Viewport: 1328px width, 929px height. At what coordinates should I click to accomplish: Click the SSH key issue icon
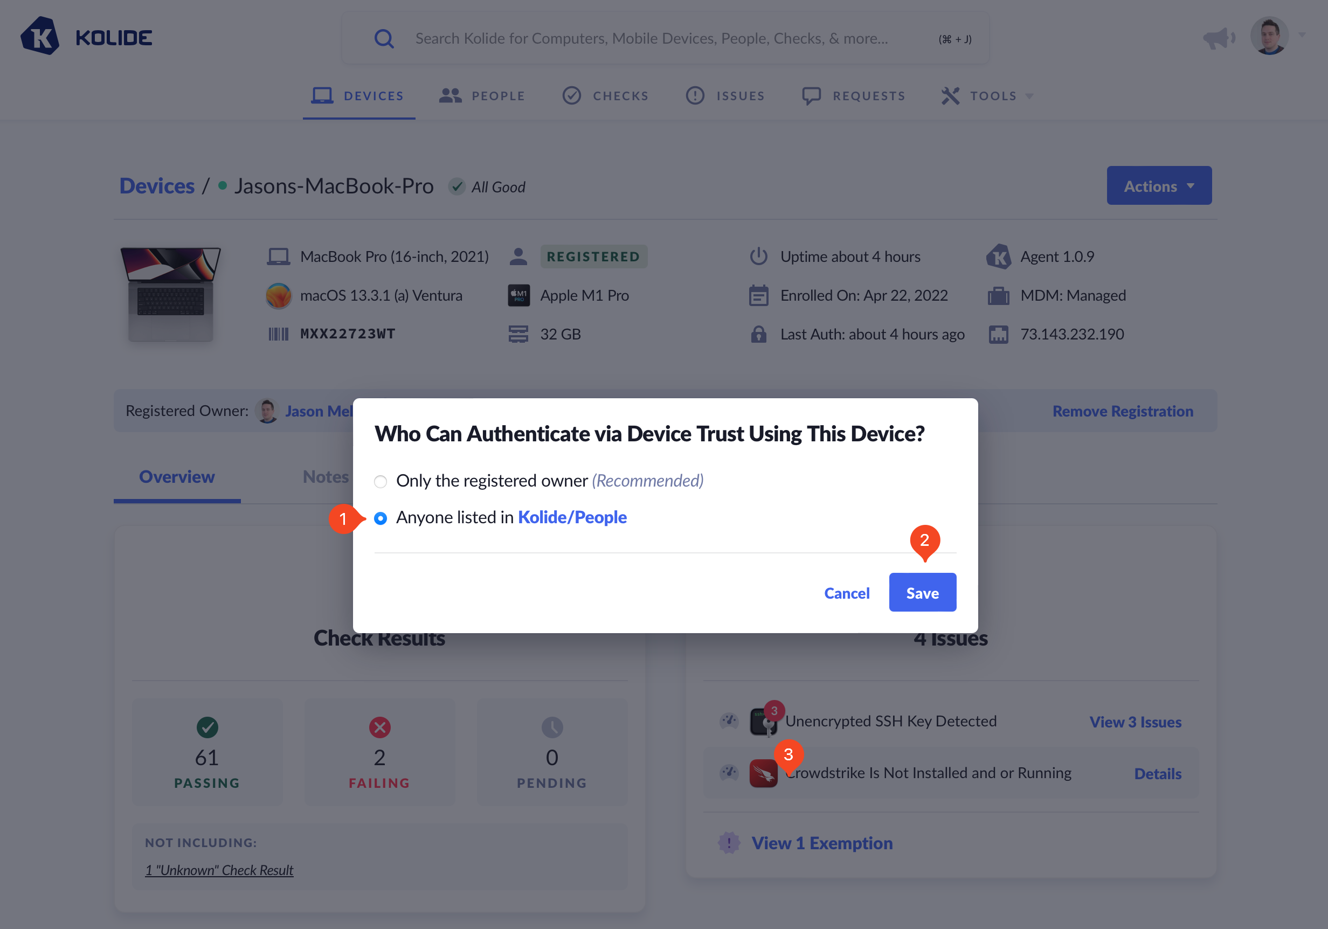point(764,722)
